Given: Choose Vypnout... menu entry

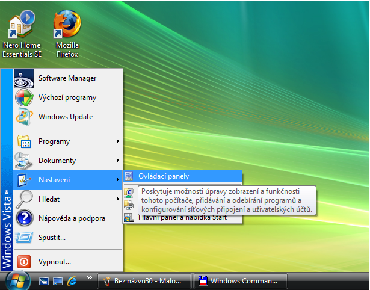Looking at the screenshot, I should coord(68,262).
